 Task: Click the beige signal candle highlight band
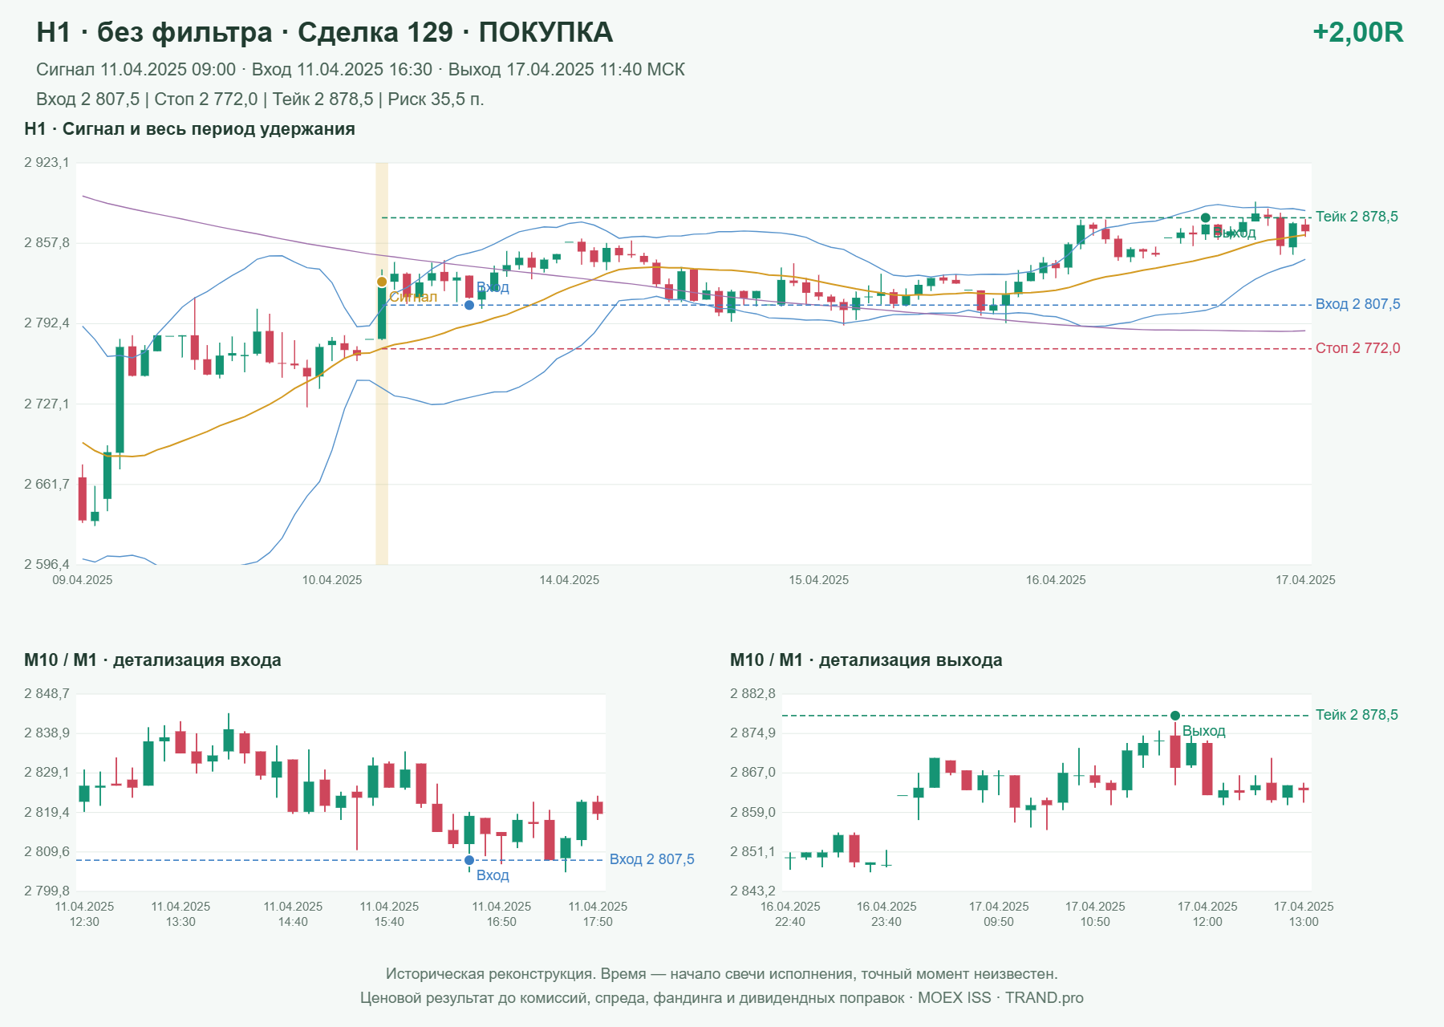coord(382,363)
